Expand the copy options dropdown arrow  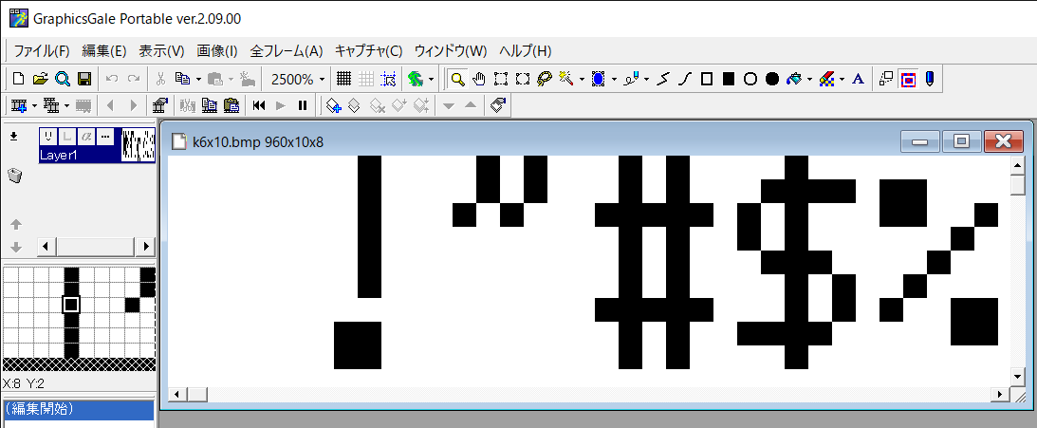click(x=198, y=80)
